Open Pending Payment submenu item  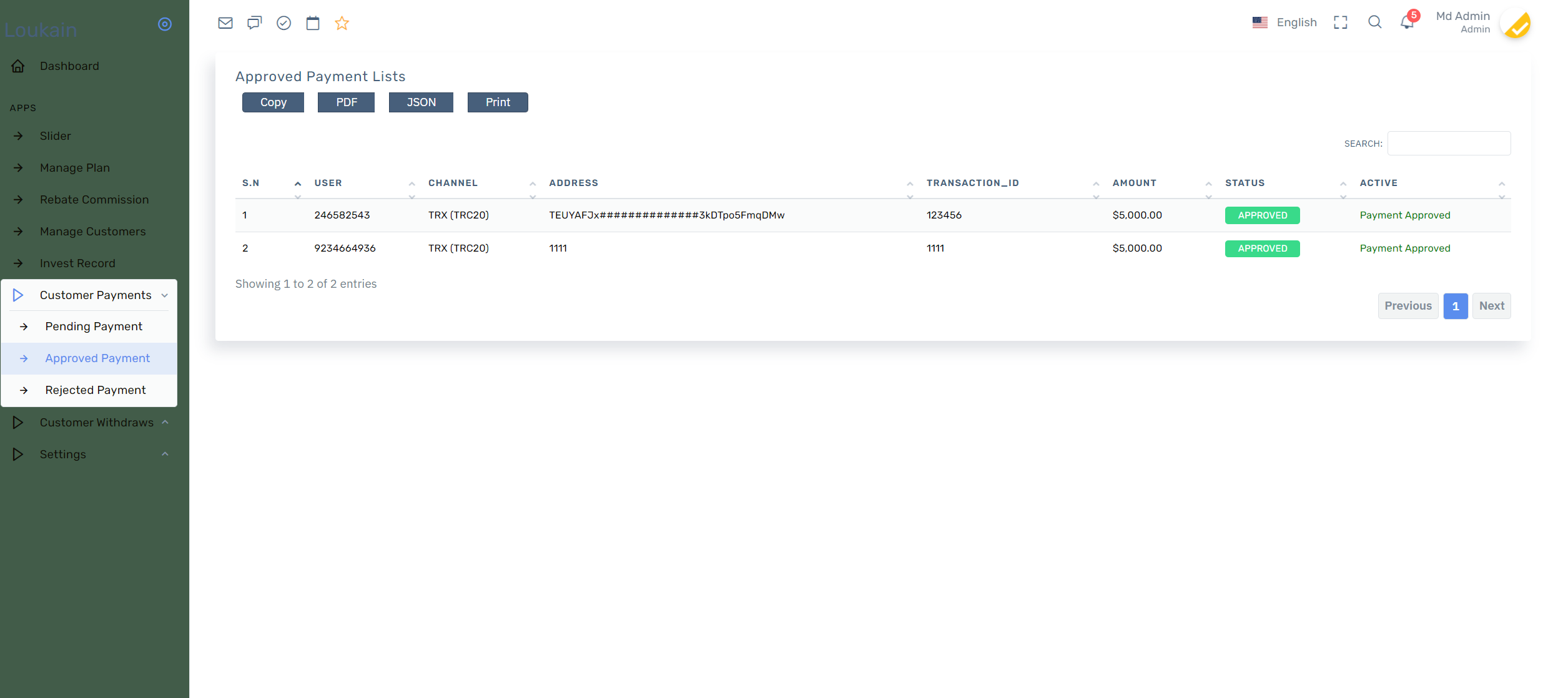tap(94, 326)
